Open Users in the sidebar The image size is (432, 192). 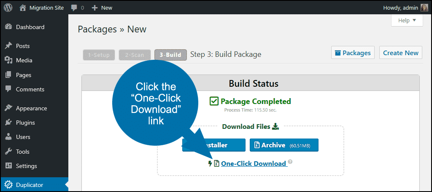coord(24,137)
